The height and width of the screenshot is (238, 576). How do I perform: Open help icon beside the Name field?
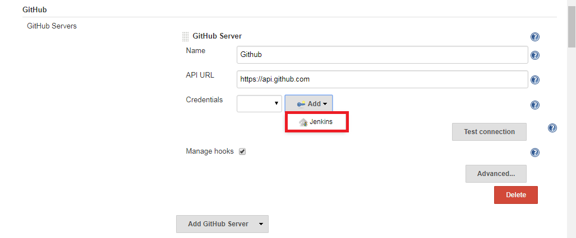pyautogui.click(x=535, y=55)
